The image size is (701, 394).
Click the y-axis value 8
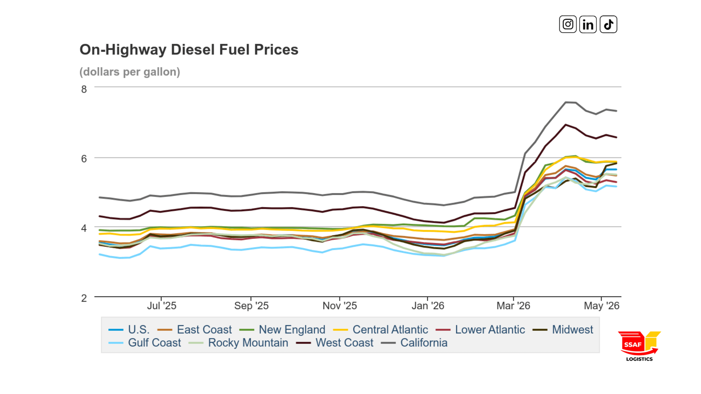point(84,89)
